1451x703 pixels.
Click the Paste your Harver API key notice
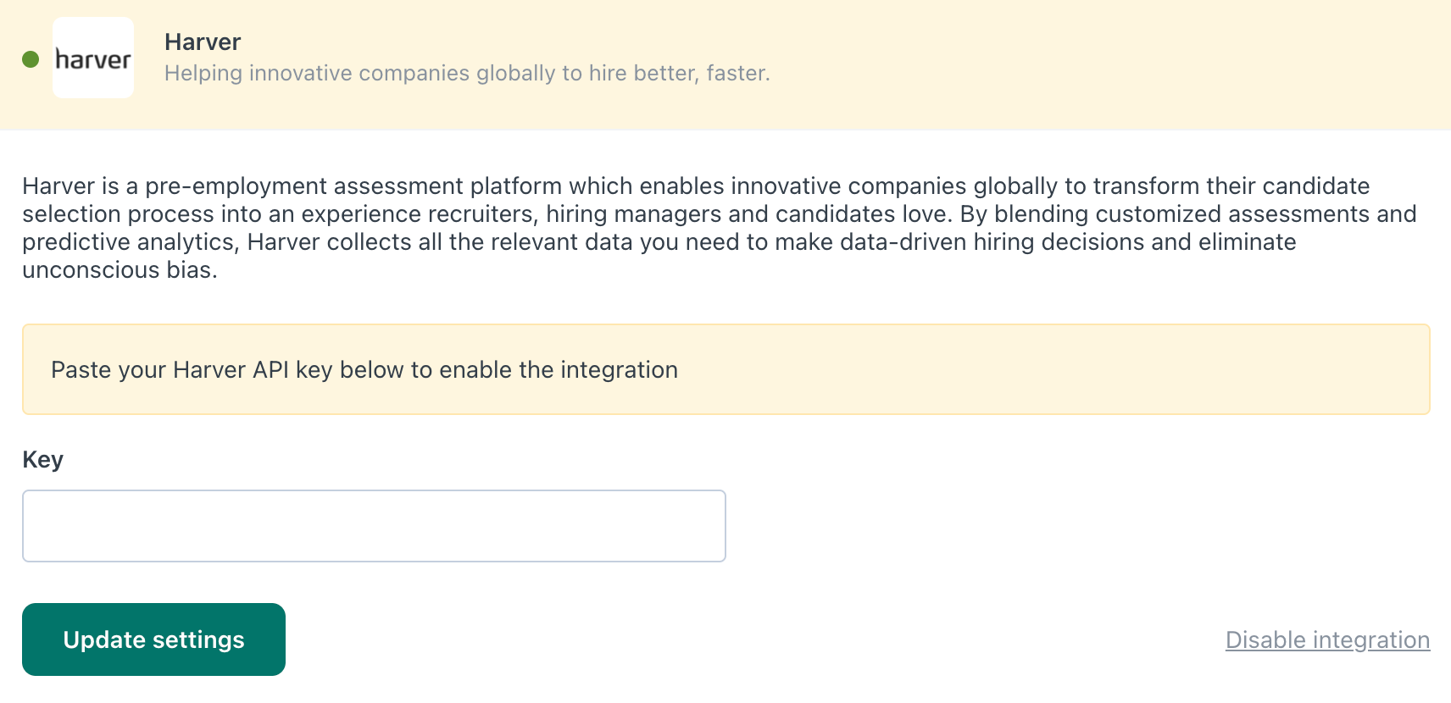726,369
